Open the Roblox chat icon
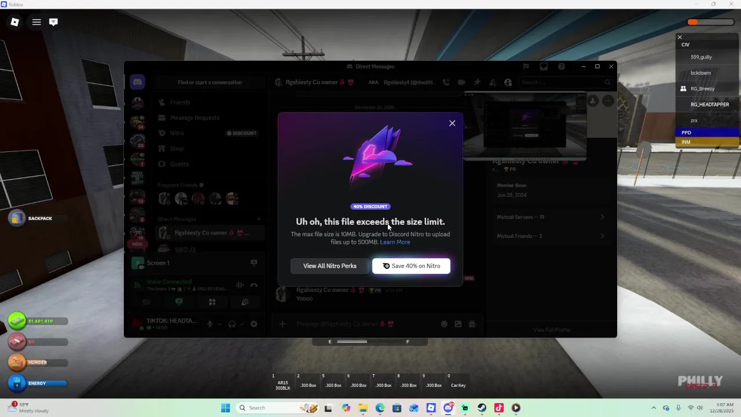The width and height of the screenshot is (741, 417). (x=53, y=22)
